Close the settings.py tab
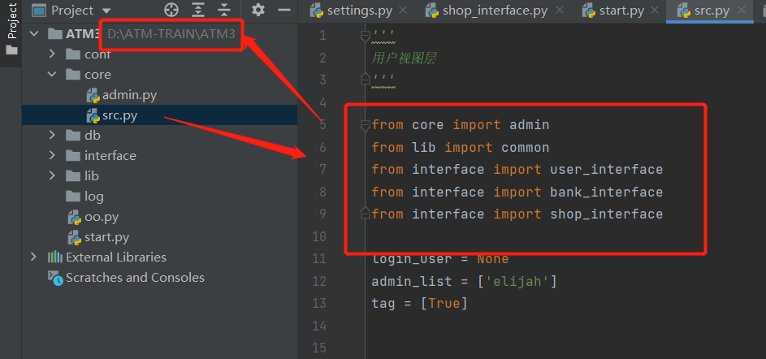The height and width of the screenshot is (359, 766). 403,10
